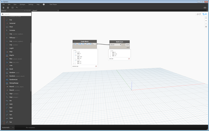This screenshot has width=209, height=131.
Task: Select the Tanh node in library
Action: pyautogui.click(x=11, y=118)
